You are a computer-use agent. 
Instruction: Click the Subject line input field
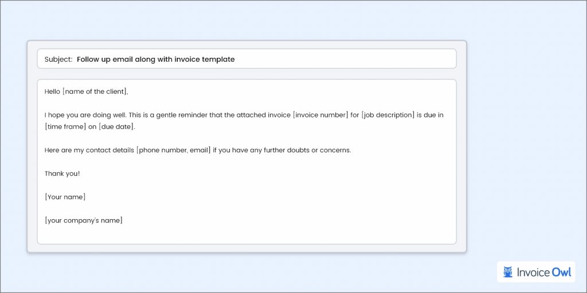[x=246, y=59]
